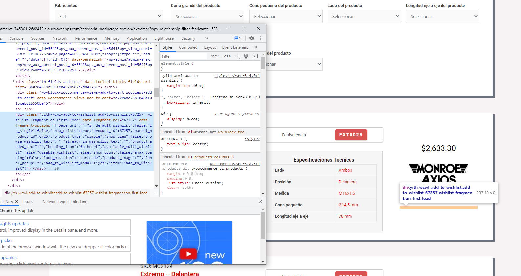521x276 pixels.
Task: Open the Security panel tab
Action: (188, 38)
